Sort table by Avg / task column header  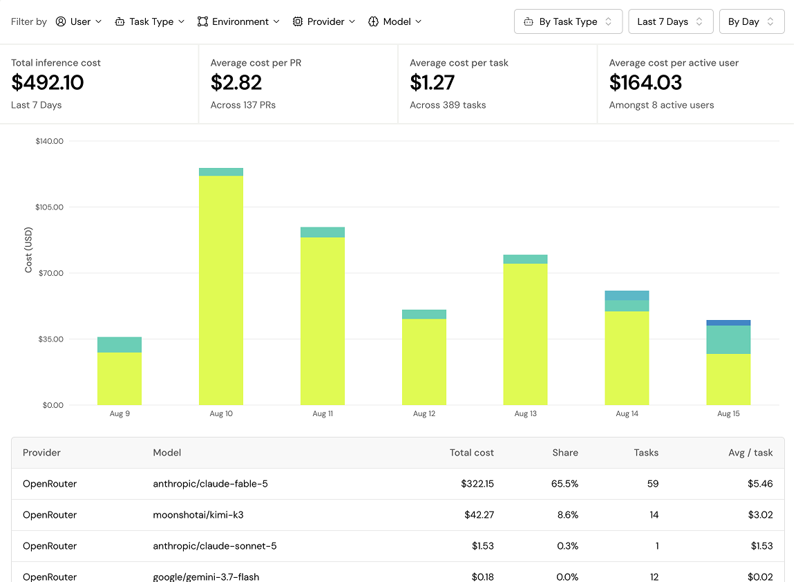click(750, 453)
